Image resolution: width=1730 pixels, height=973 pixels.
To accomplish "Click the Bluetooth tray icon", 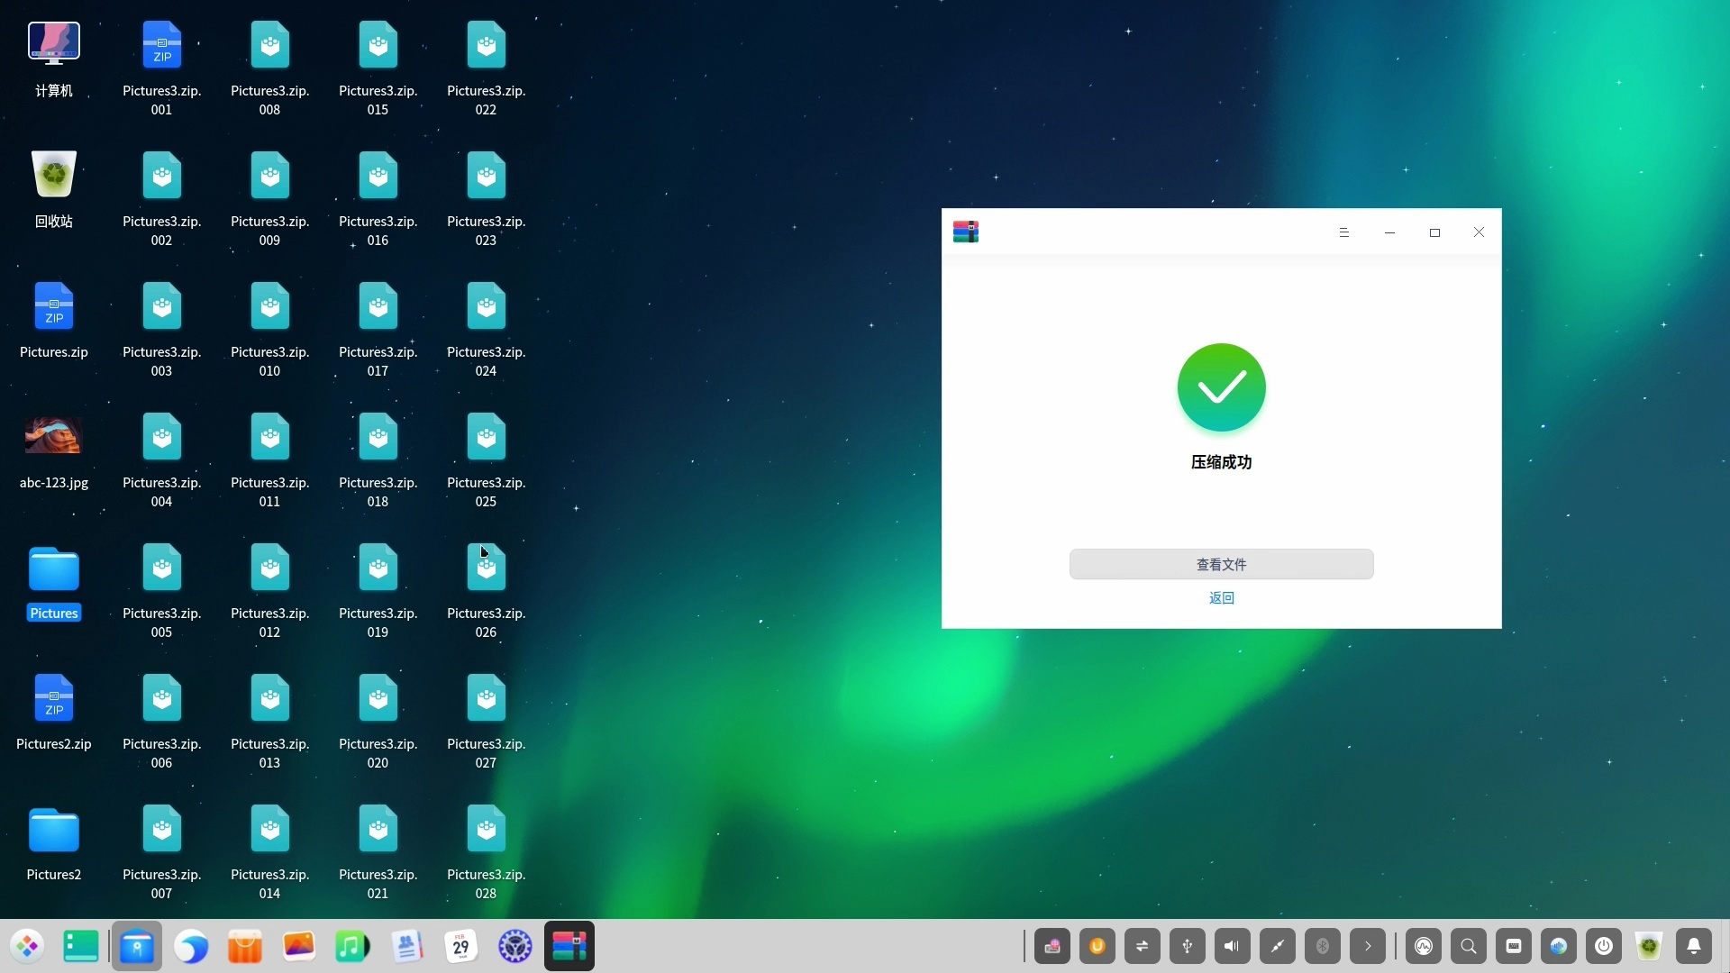I will [1322, 946].
